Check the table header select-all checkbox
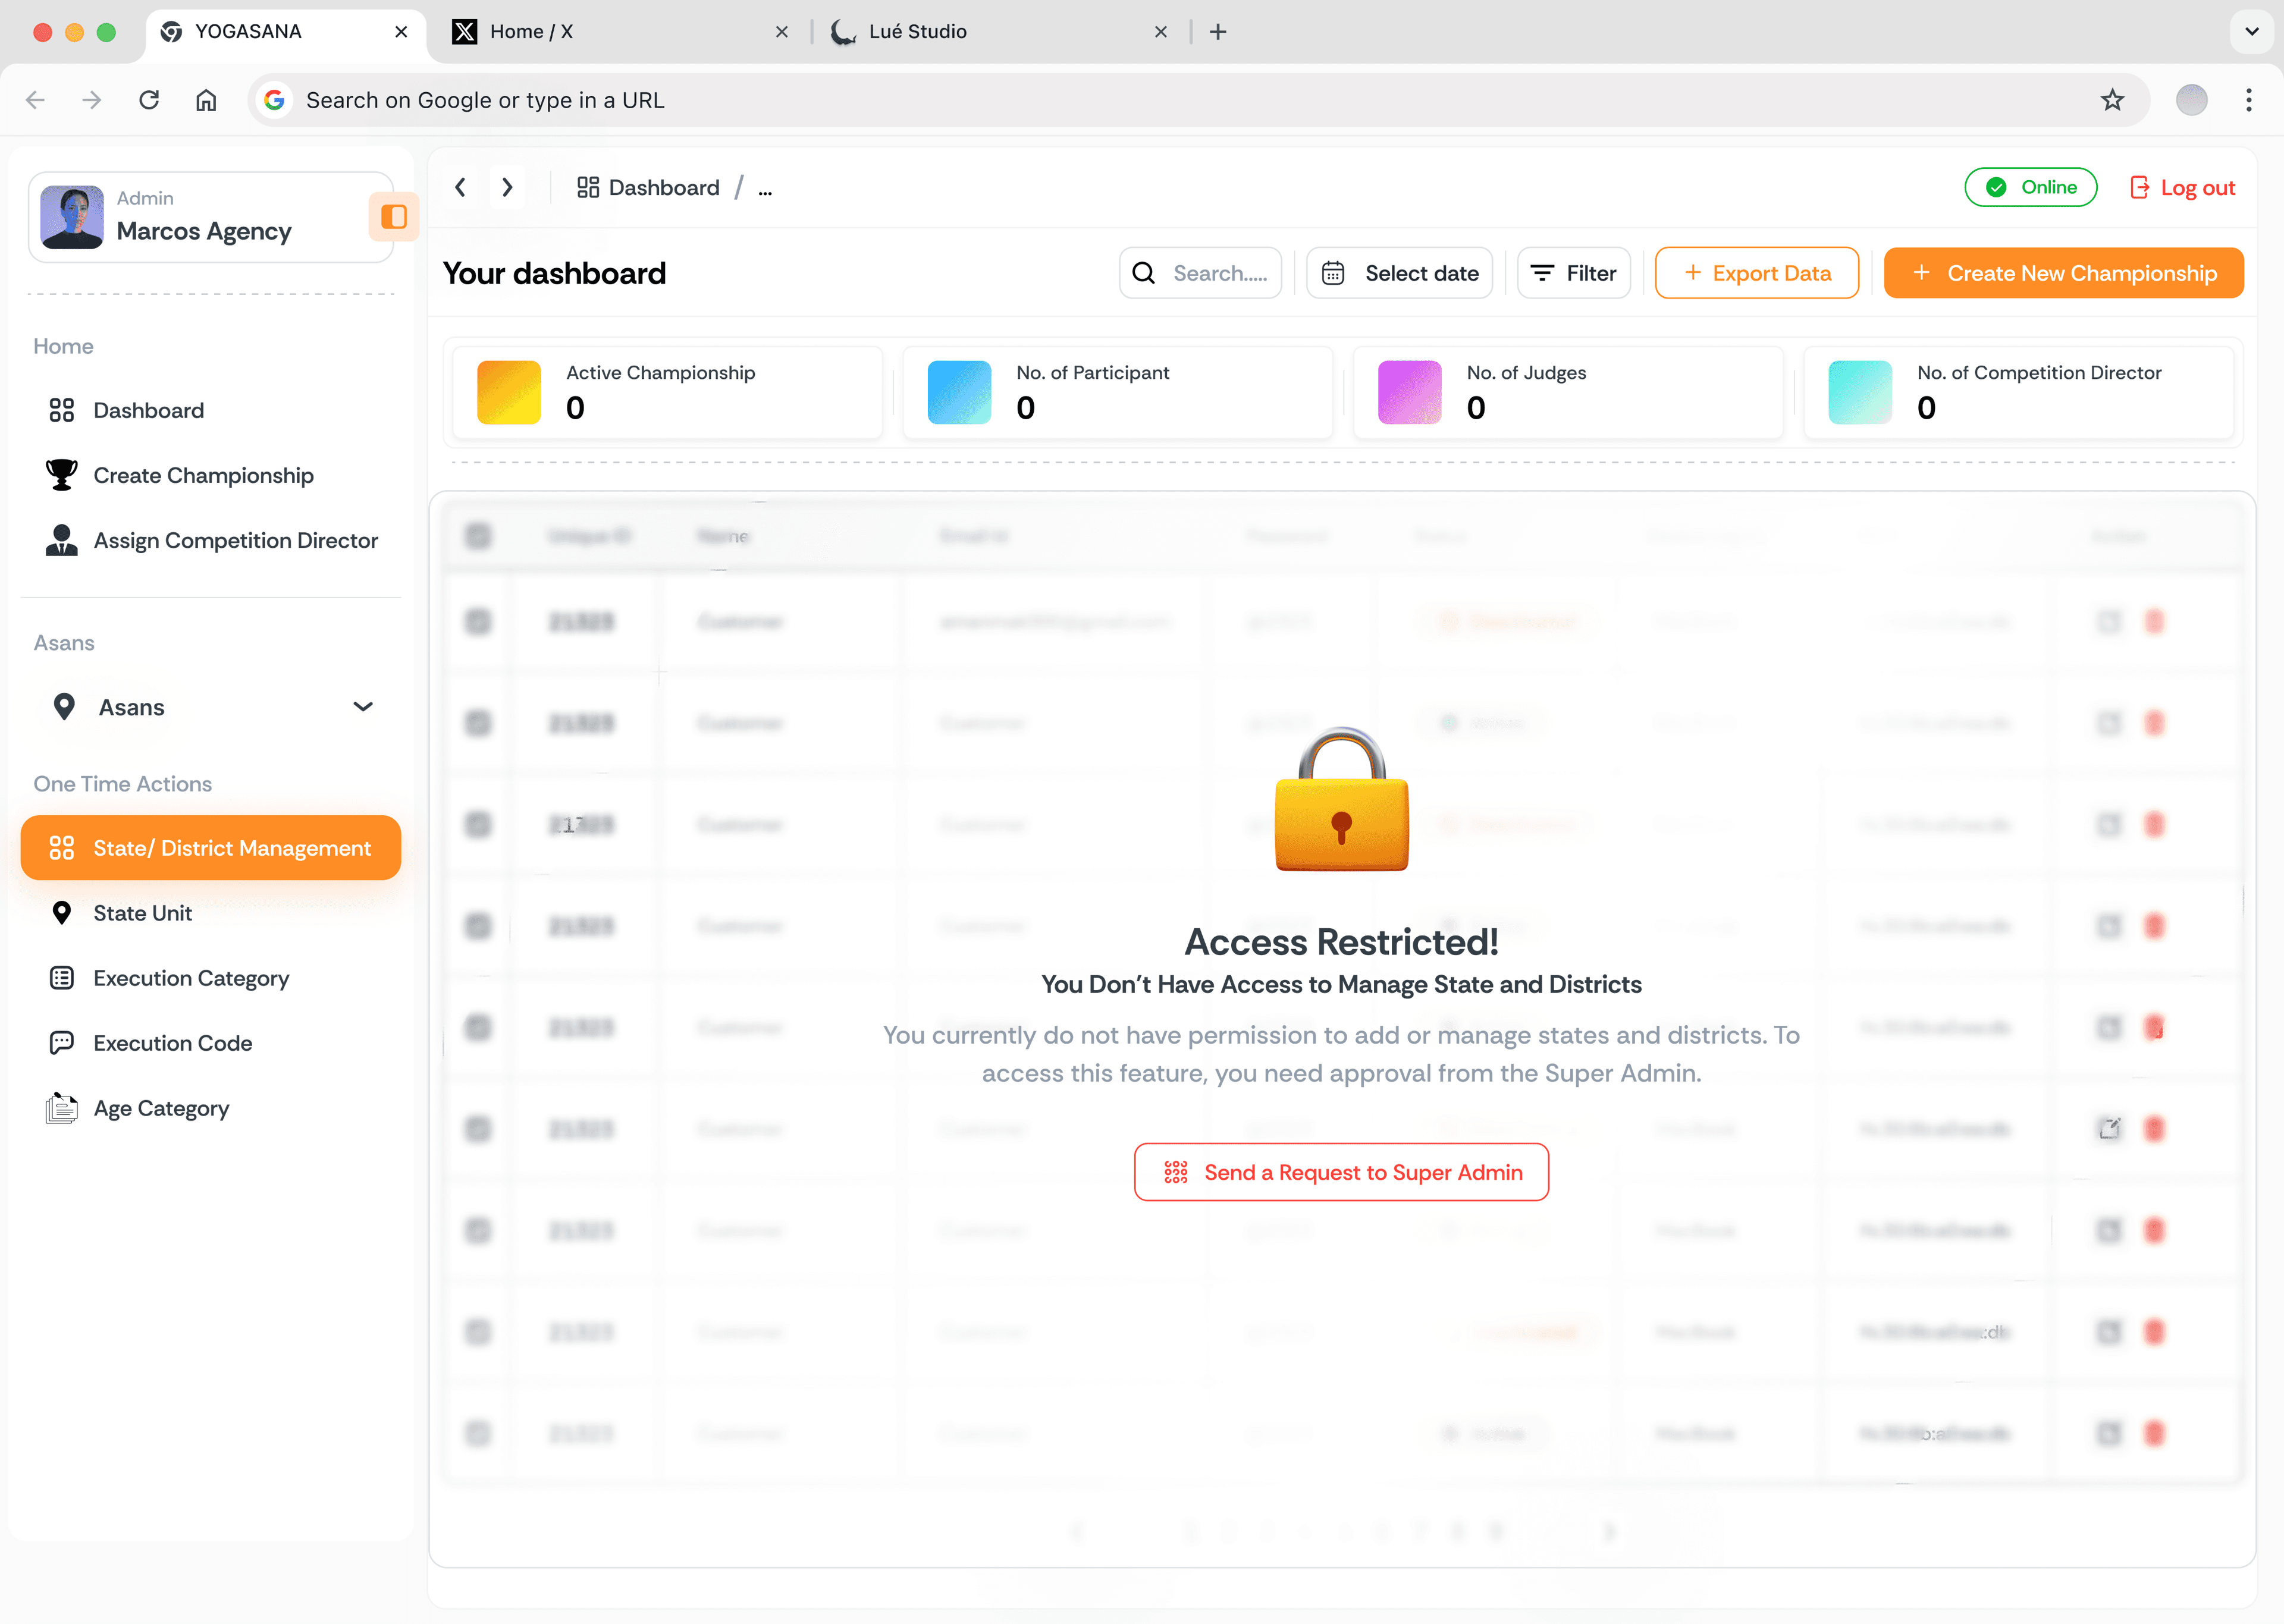The image size is (2284, 1624). pyautogui.click(x=478, y=536)
